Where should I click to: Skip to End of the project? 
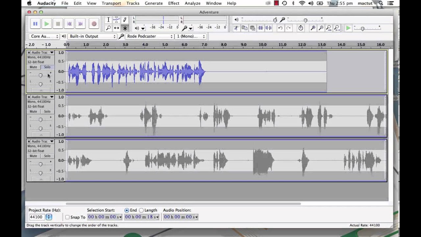(x=81, y=24)
